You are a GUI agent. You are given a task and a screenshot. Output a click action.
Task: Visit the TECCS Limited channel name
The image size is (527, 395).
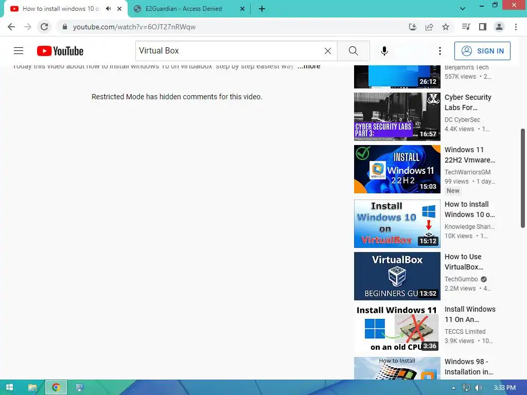(x=465, y=332)
